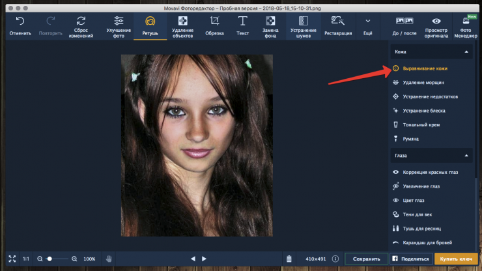Open image info icon
The height and width of the screenshot is (271, 482).
tap(335, 259)
